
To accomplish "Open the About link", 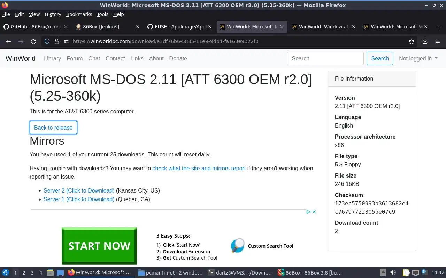I will pos(156,58).
